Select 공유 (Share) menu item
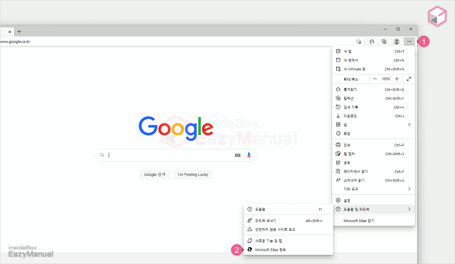Image resolution: width=455 pixels, height=264 pixels. pos(374,163)
